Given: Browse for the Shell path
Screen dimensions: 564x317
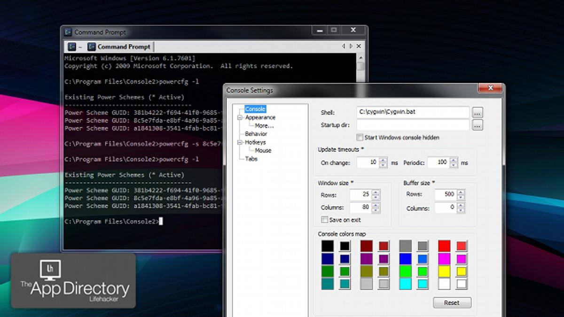Looking at the screenshot, I should [x=477, y=113].
